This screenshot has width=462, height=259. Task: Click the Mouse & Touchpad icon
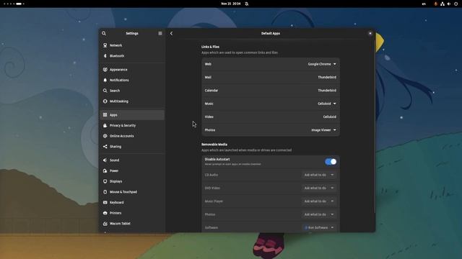(x=105, y=192)
